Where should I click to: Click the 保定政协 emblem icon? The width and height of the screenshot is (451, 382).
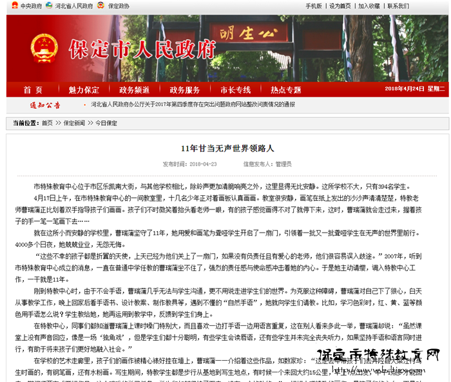pyautogui.click(x=100, y=6)
